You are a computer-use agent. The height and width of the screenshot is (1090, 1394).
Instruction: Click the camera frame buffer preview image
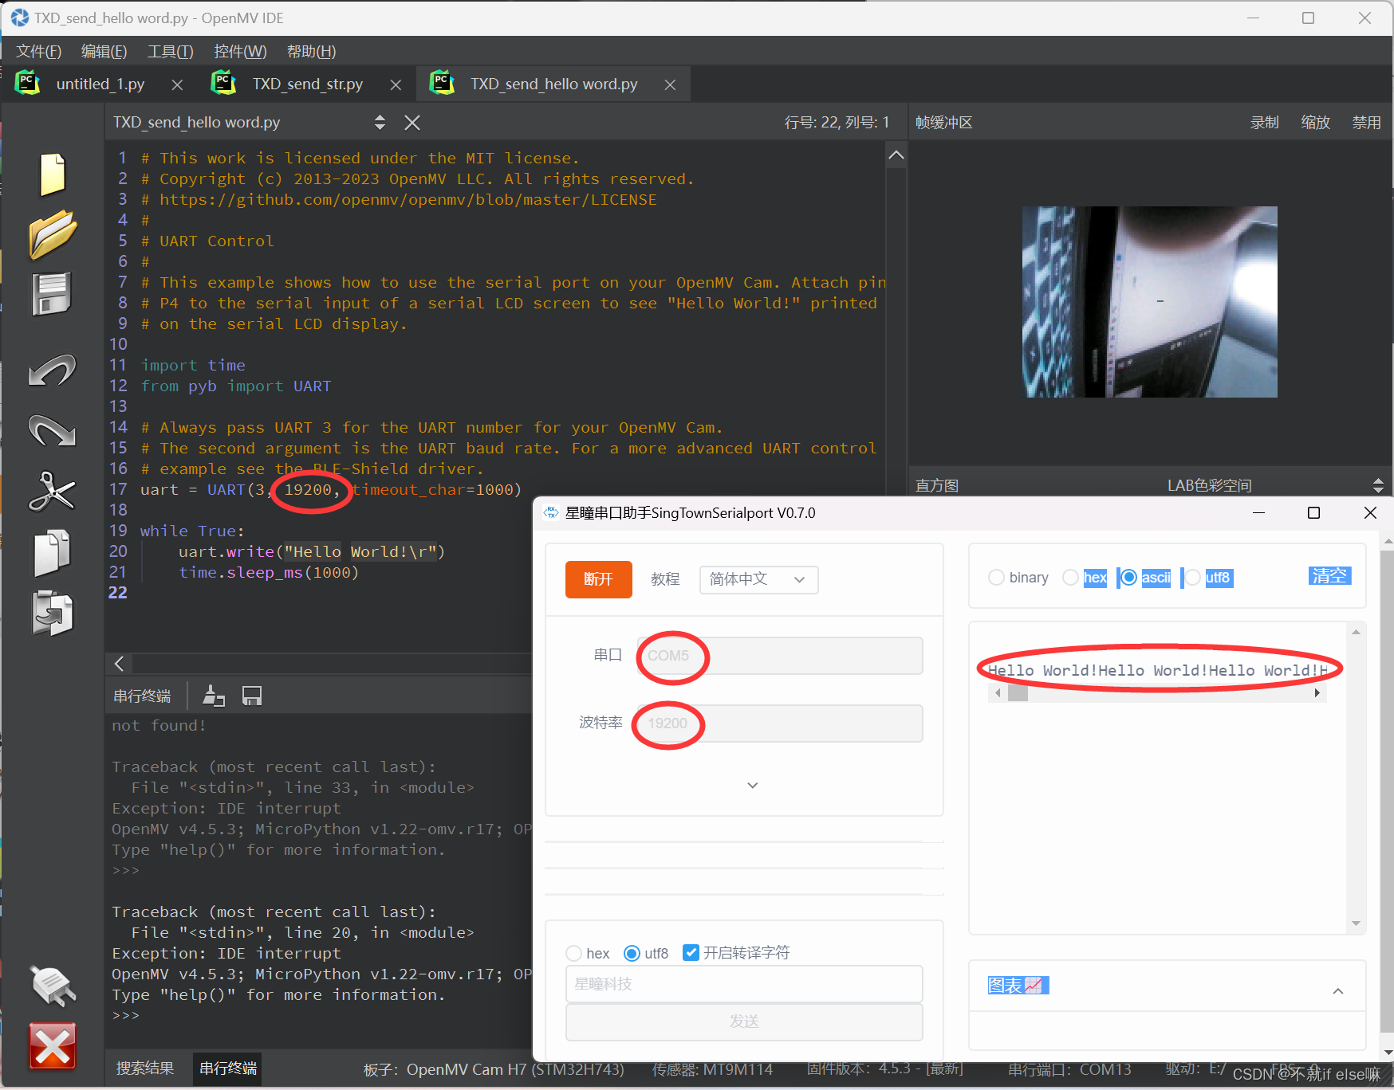[1149, 302]
